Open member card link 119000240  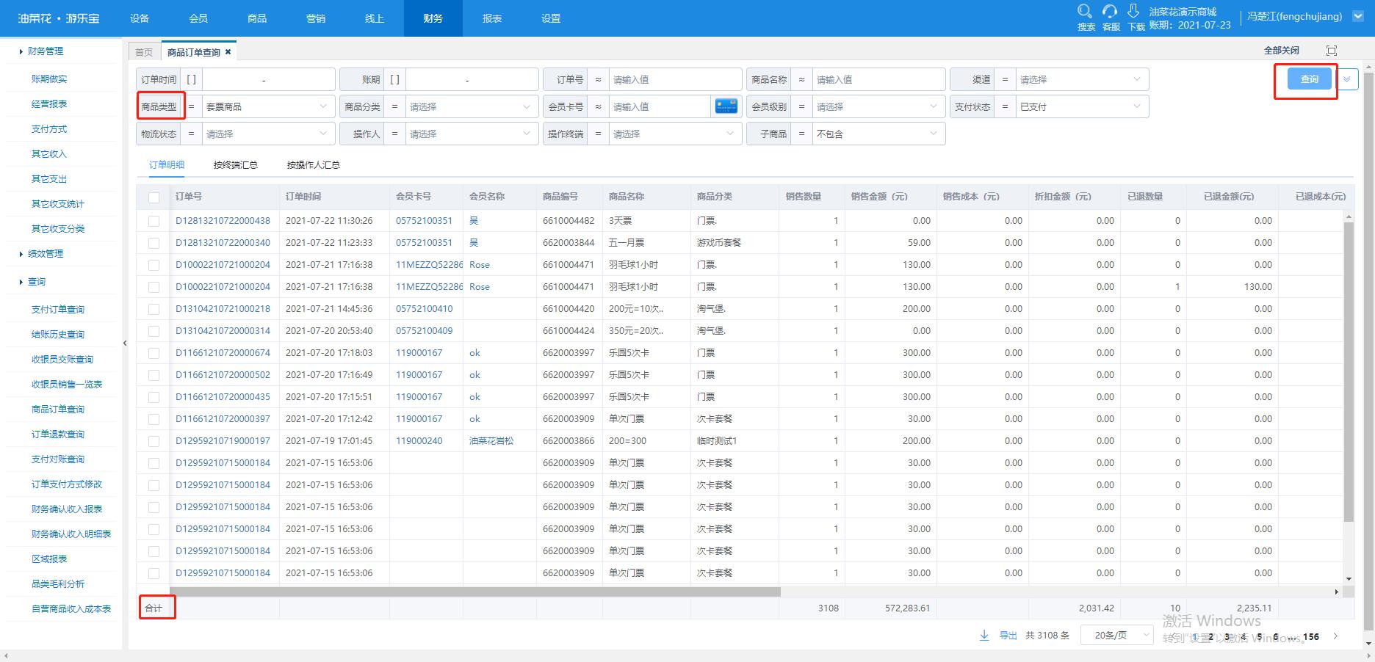pyautogui.click(x=419, y=441)
